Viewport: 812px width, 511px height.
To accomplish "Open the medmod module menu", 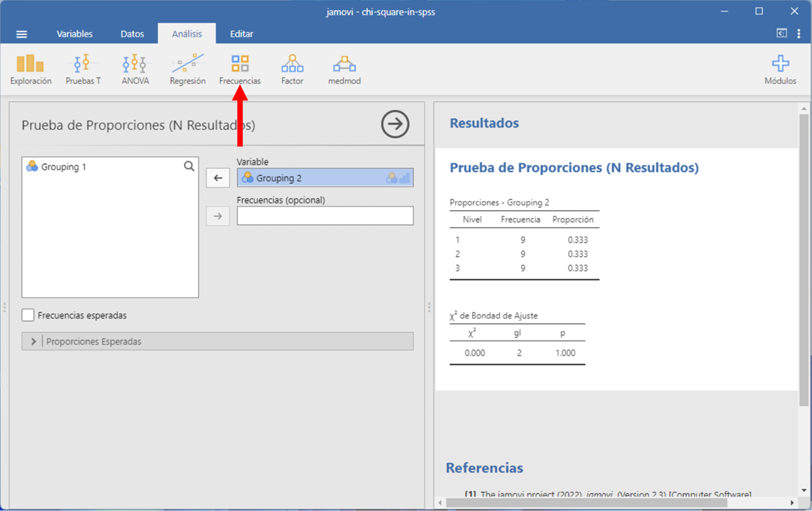I will point(344,70).
